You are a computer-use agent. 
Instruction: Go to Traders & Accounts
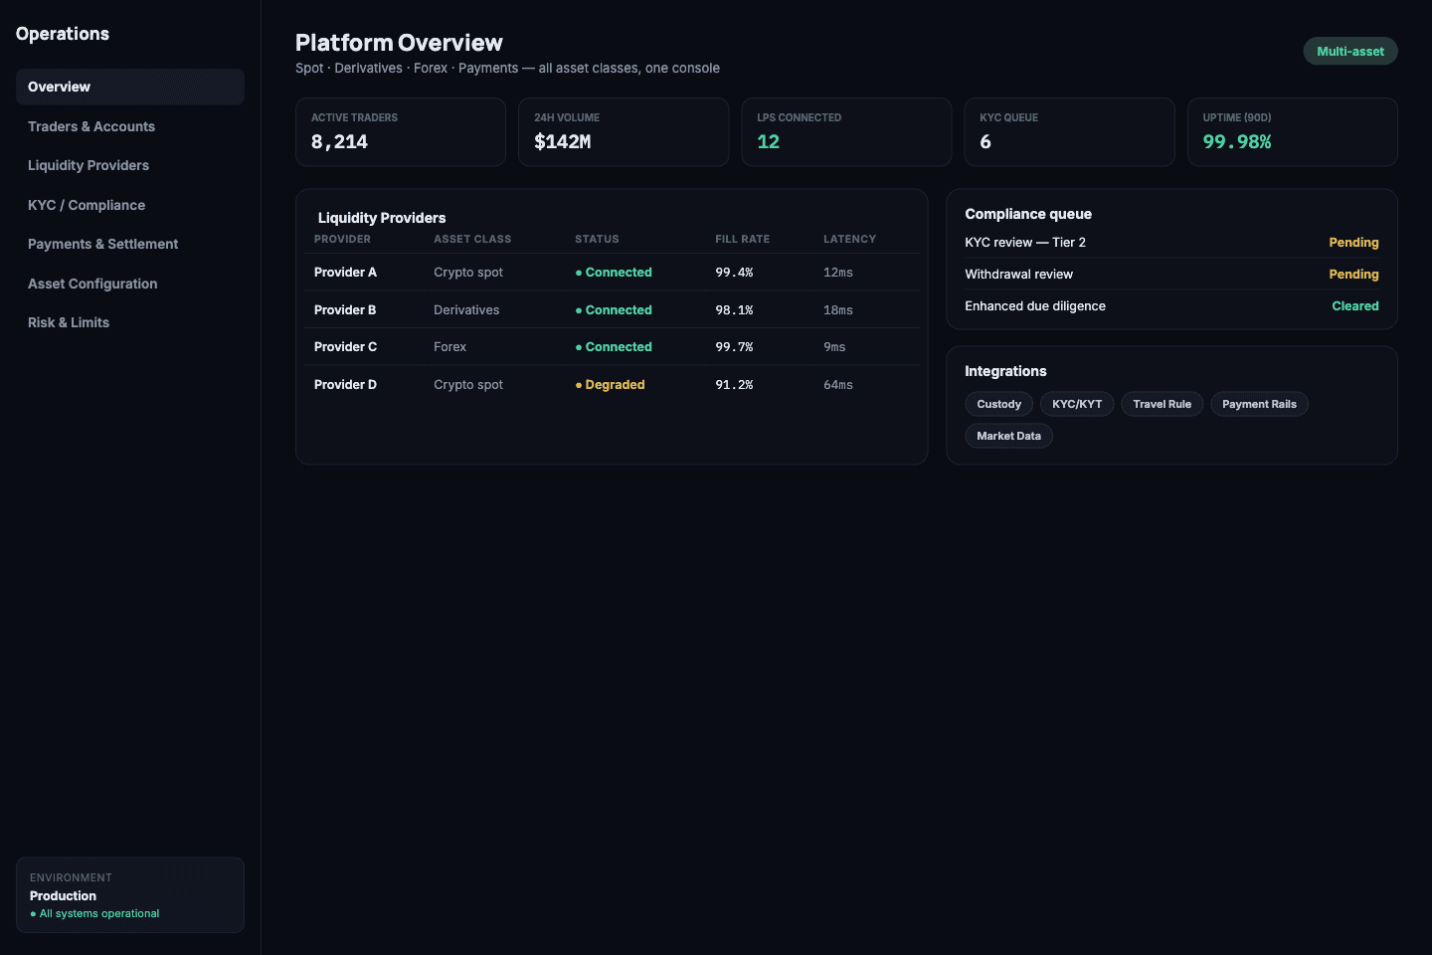(130, 126)
